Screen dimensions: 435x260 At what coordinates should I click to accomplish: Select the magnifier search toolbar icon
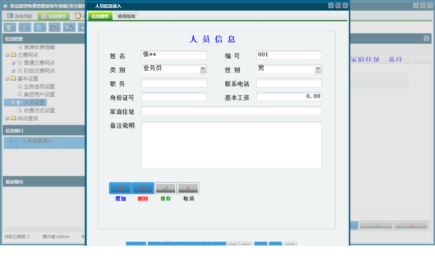pyautogui.click(x=10, y=27)
